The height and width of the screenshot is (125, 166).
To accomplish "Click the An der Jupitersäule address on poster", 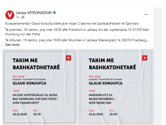I will click(35, 99).
